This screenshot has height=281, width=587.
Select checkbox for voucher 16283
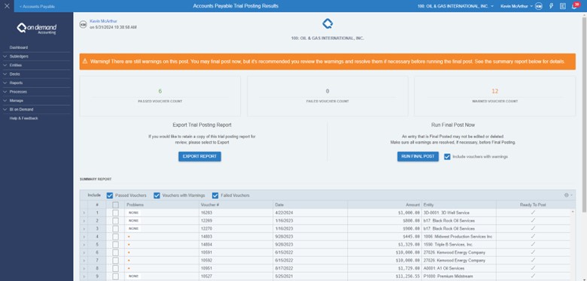click(115, 213)
